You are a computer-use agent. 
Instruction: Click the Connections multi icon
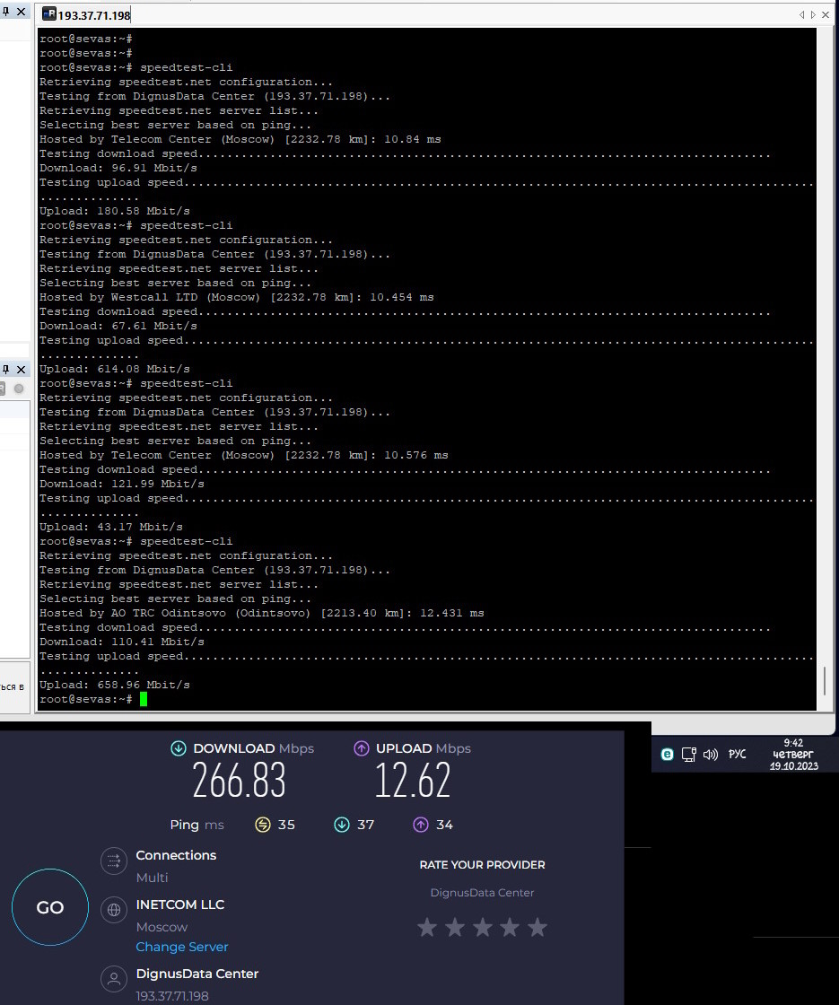(114, 861)
